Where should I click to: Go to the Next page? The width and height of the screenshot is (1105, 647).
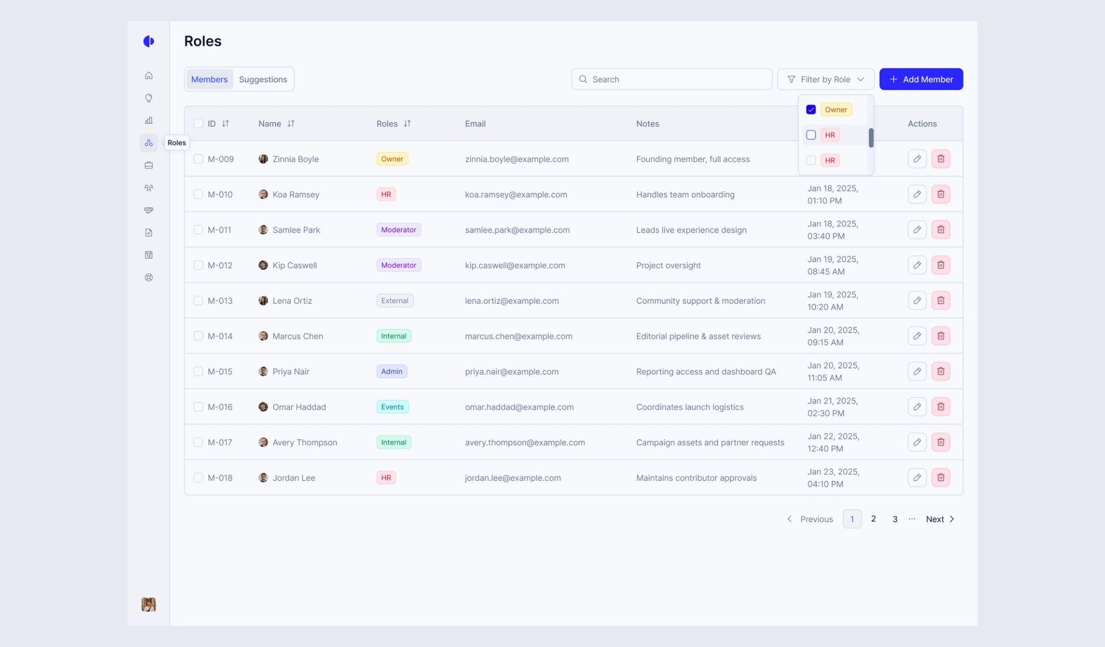pos(940,519)
